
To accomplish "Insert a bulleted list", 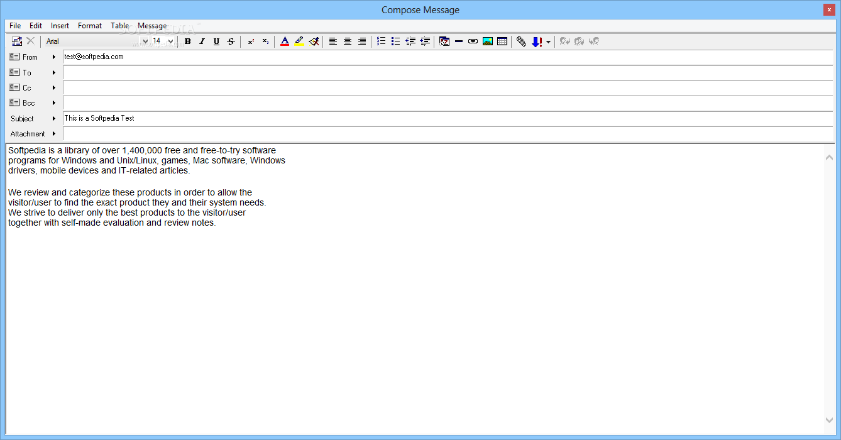I will coord(395,41).
